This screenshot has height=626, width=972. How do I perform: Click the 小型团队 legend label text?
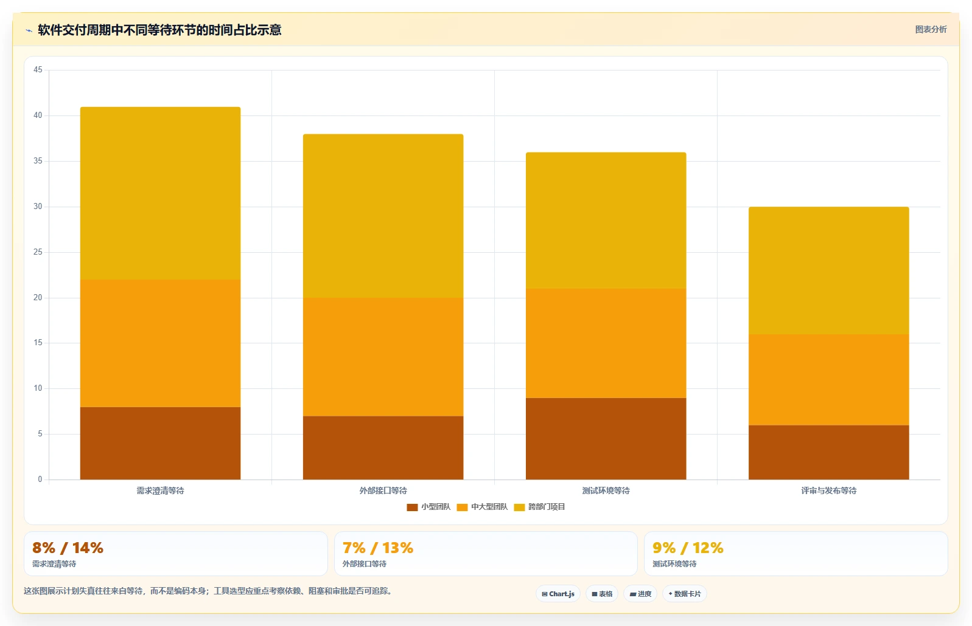(x=436, y=507)
